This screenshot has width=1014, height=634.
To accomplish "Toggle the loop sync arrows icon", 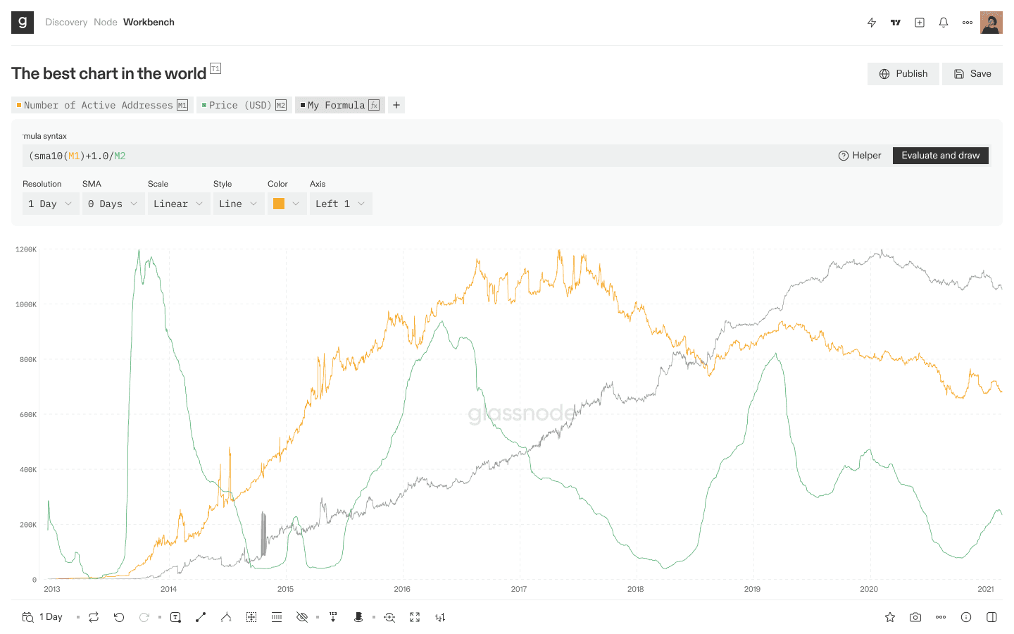I will [x=94, y=617].
